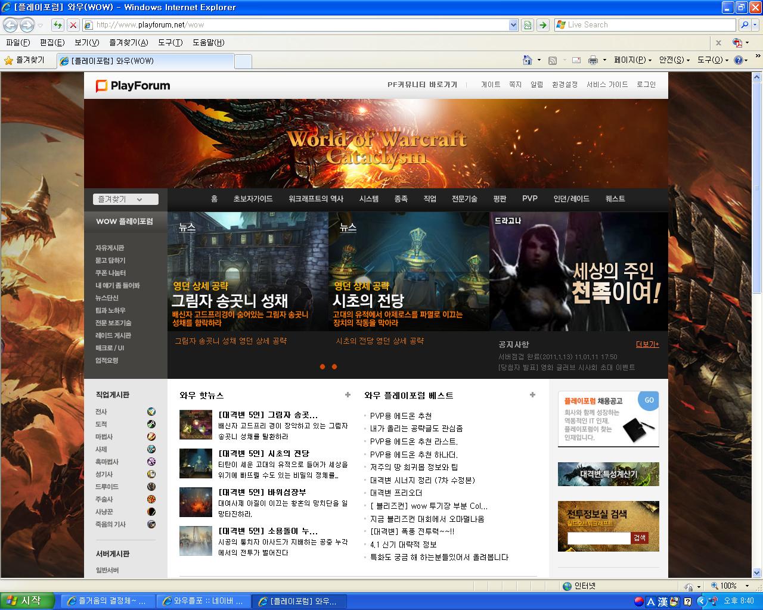Open the 파일(F) menu
Viewport: 763px width, 610px height.
coord(18,43)
